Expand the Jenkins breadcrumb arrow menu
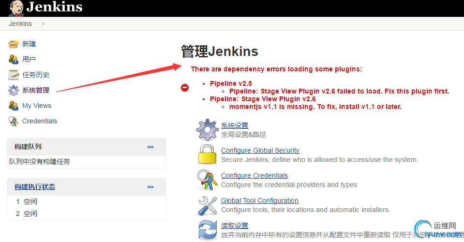This screenshot has width=464, height=242. tap(43, 24)
